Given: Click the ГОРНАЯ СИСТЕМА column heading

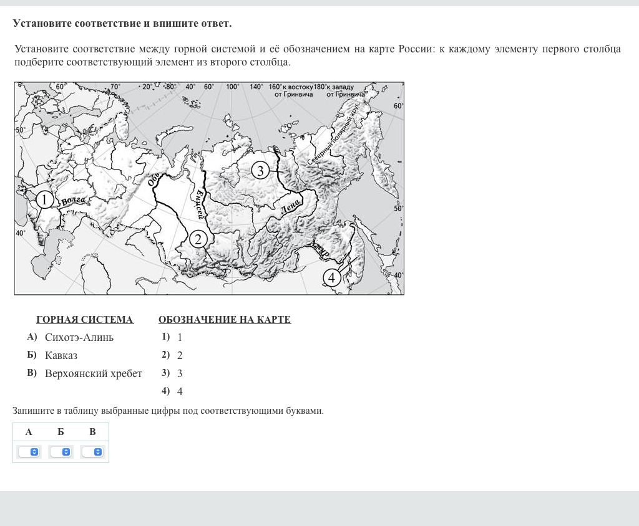Looking at the screenshot, I should 85,320.
